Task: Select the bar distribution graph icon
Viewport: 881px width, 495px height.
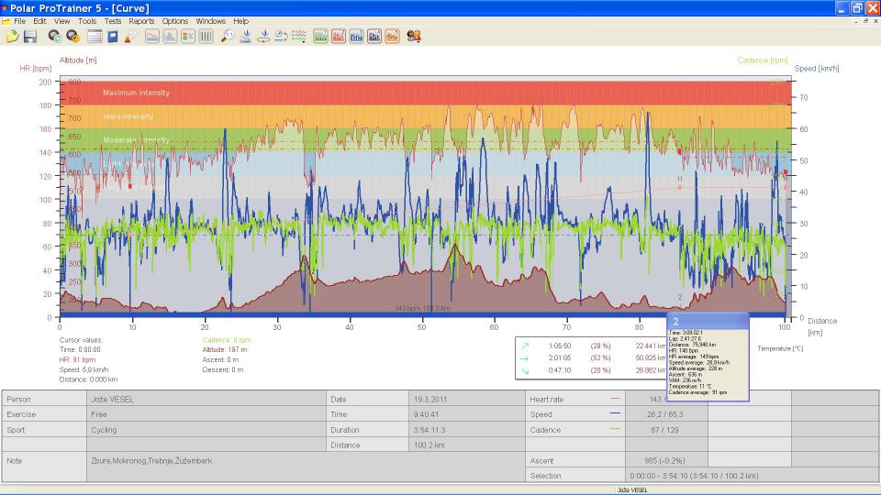Action: coord(171,37)
